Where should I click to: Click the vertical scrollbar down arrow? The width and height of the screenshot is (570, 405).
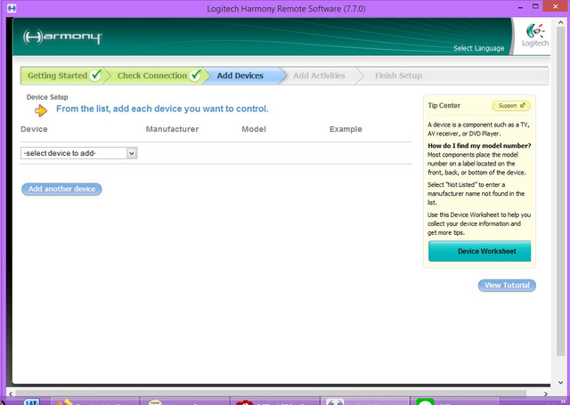tap(560, 383)
